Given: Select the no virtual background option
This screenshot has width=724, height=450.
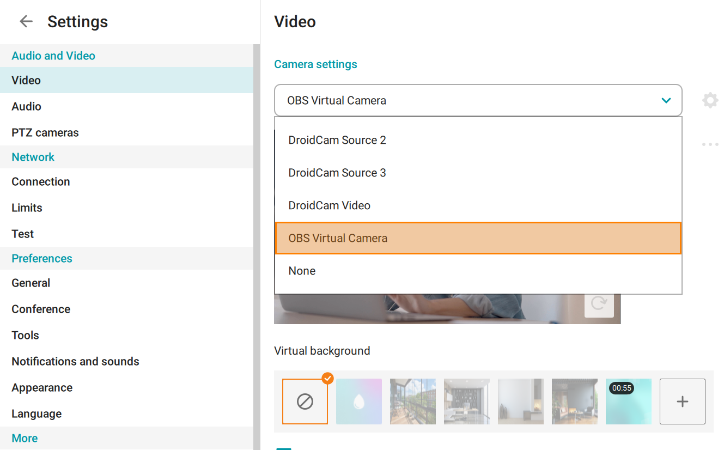Looking at the screenshot, I should [305, 402].
